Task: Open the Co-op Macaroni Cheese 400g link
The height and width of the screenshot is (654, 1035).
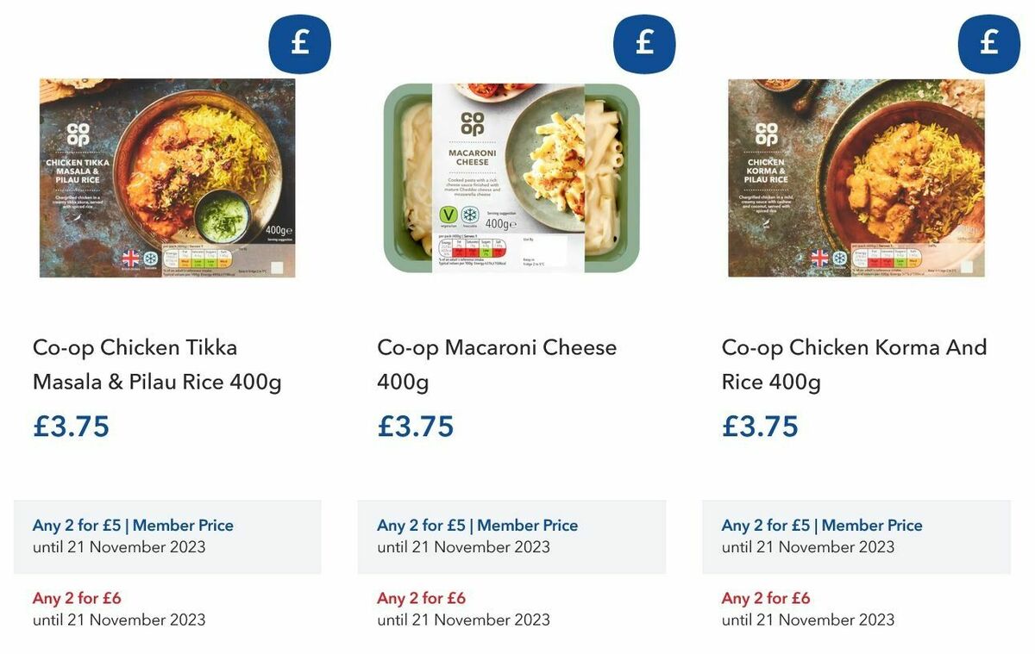Action: click(496, 364)
